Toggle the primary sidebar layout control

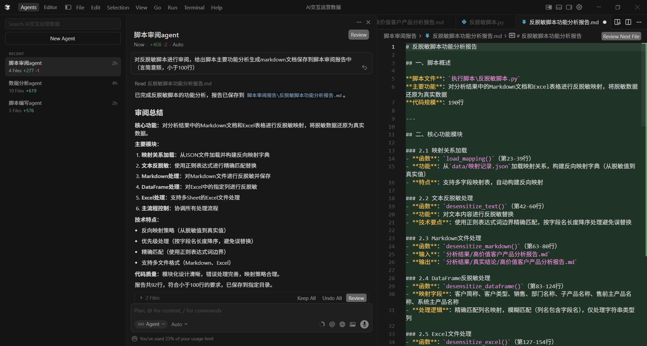point(549,7)
